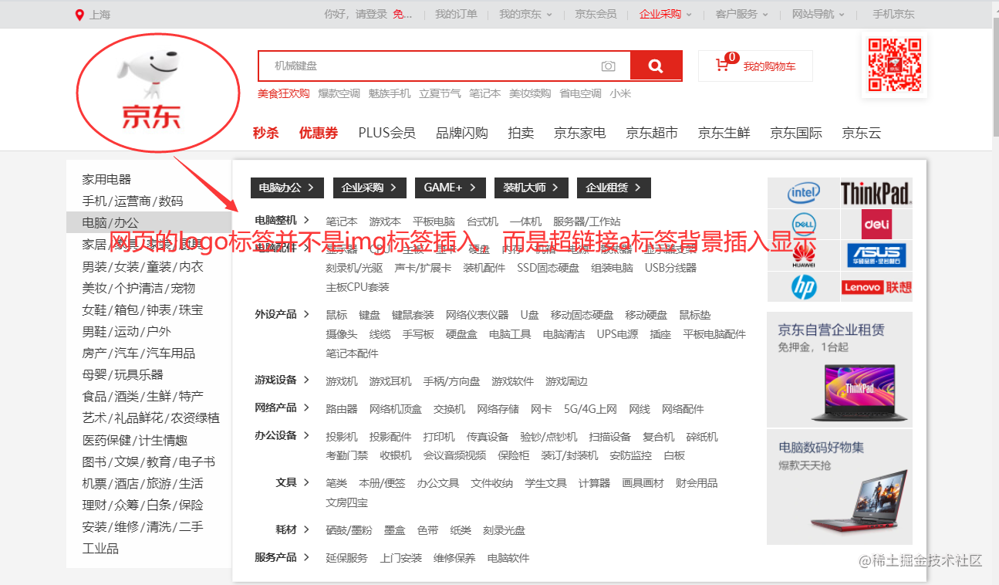Open the 碎纸机 subcategory link
The width and height of the screenshot is (999, 585).
click(702, 437)
